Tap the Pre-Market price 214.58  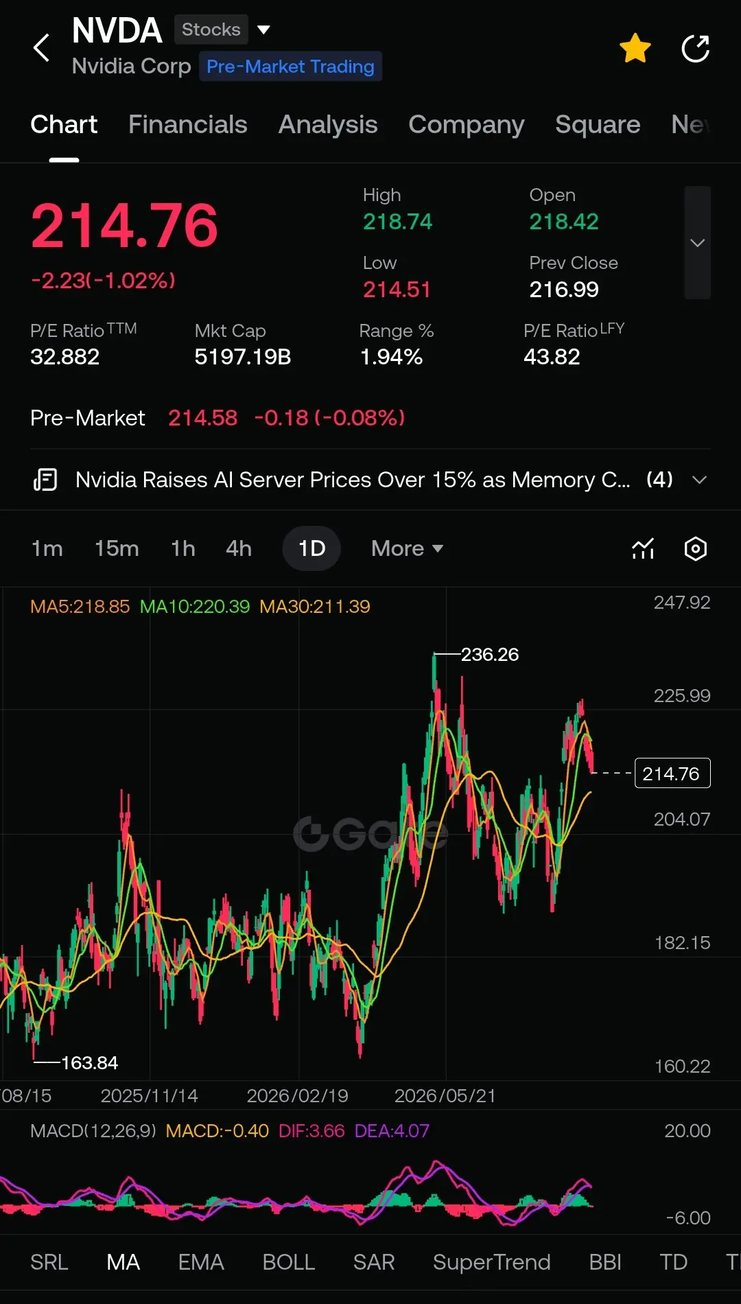[x=203, y=418]
